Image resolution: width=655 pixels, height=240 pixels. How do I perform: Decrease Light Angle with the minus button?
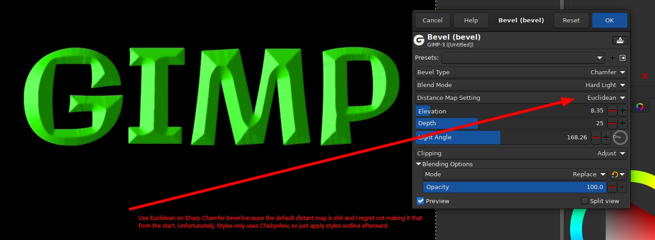[596, 137]
